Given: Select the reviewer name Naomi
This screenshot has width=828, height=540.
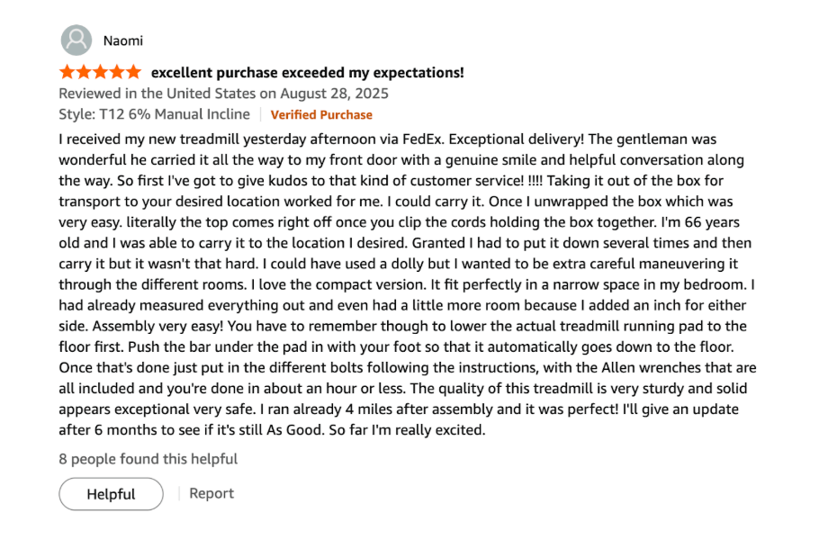Looking at the screenshot, I should (x=123, y=40).
